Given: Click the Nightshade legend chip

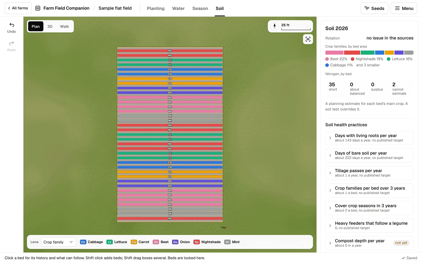Looking at the screenshot, I should click(207, 242).
